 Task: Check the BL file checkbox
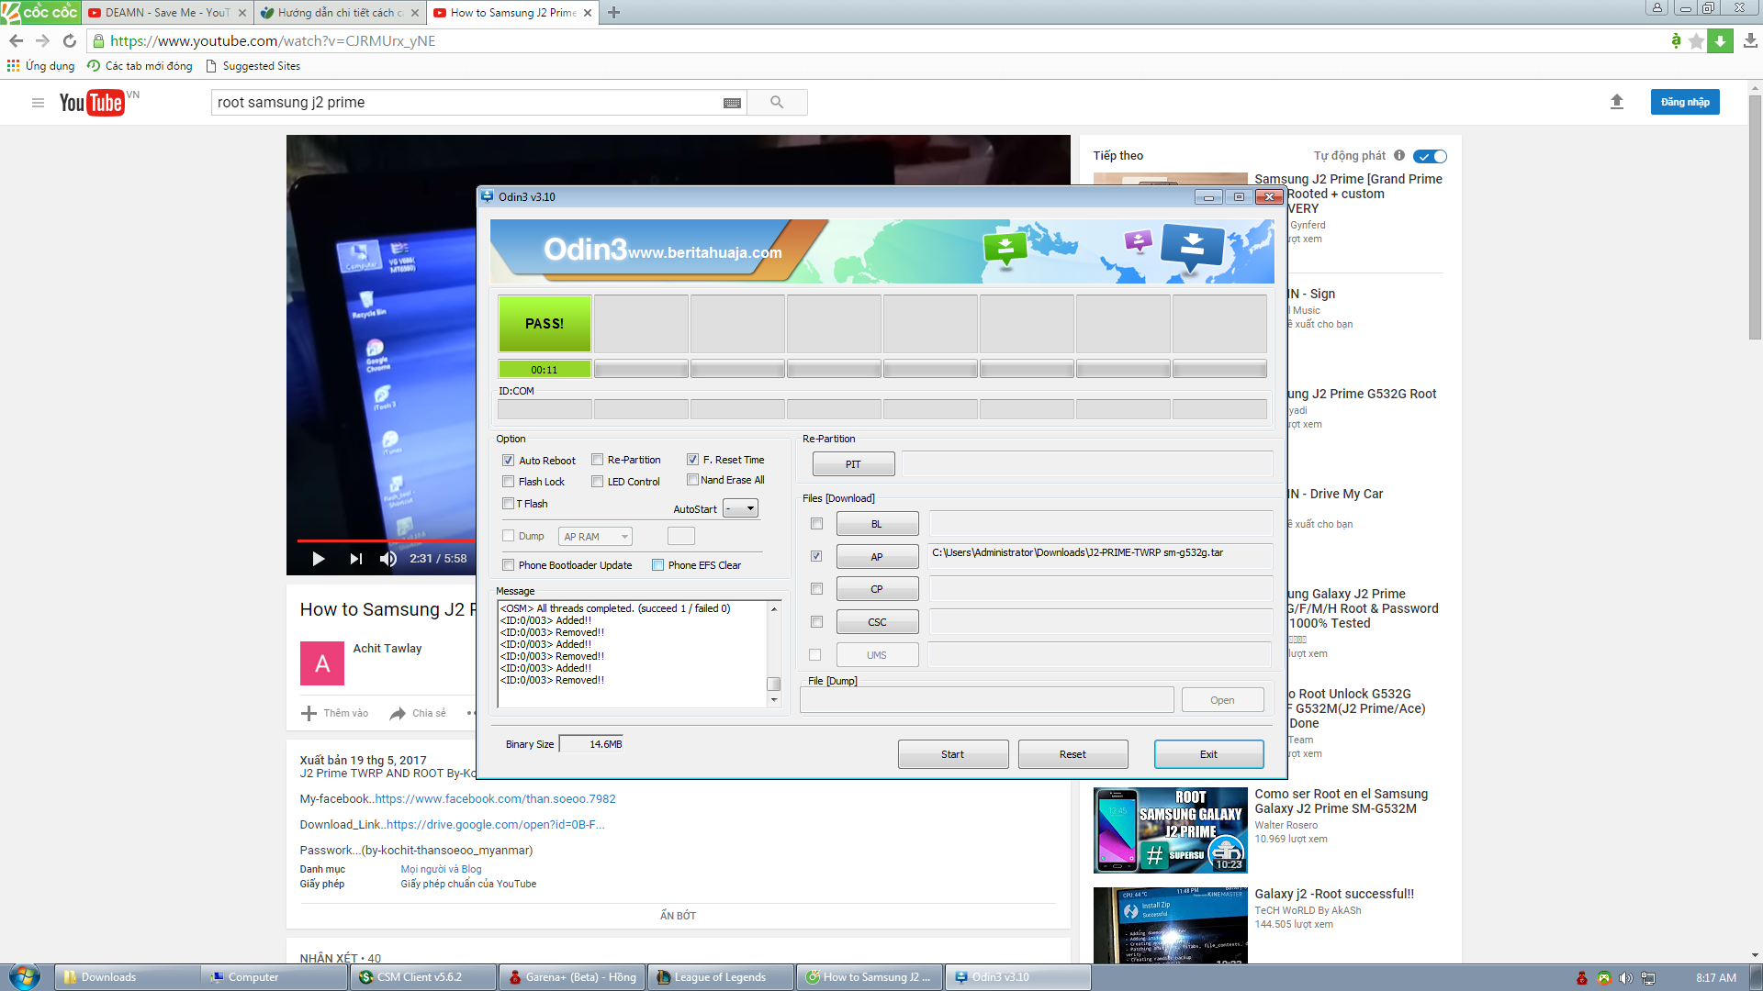(x=816, y=524)
